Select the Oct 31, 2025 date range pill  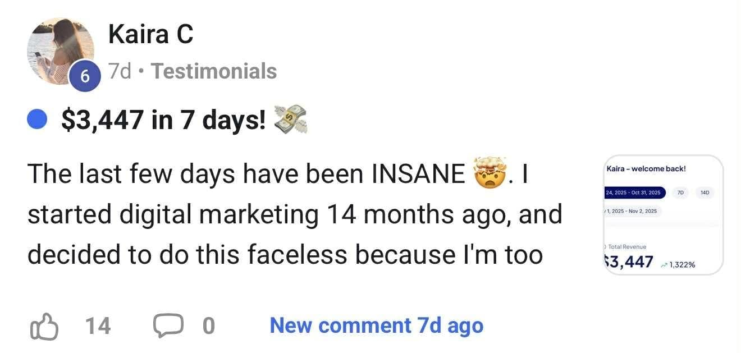pos(633,192)
